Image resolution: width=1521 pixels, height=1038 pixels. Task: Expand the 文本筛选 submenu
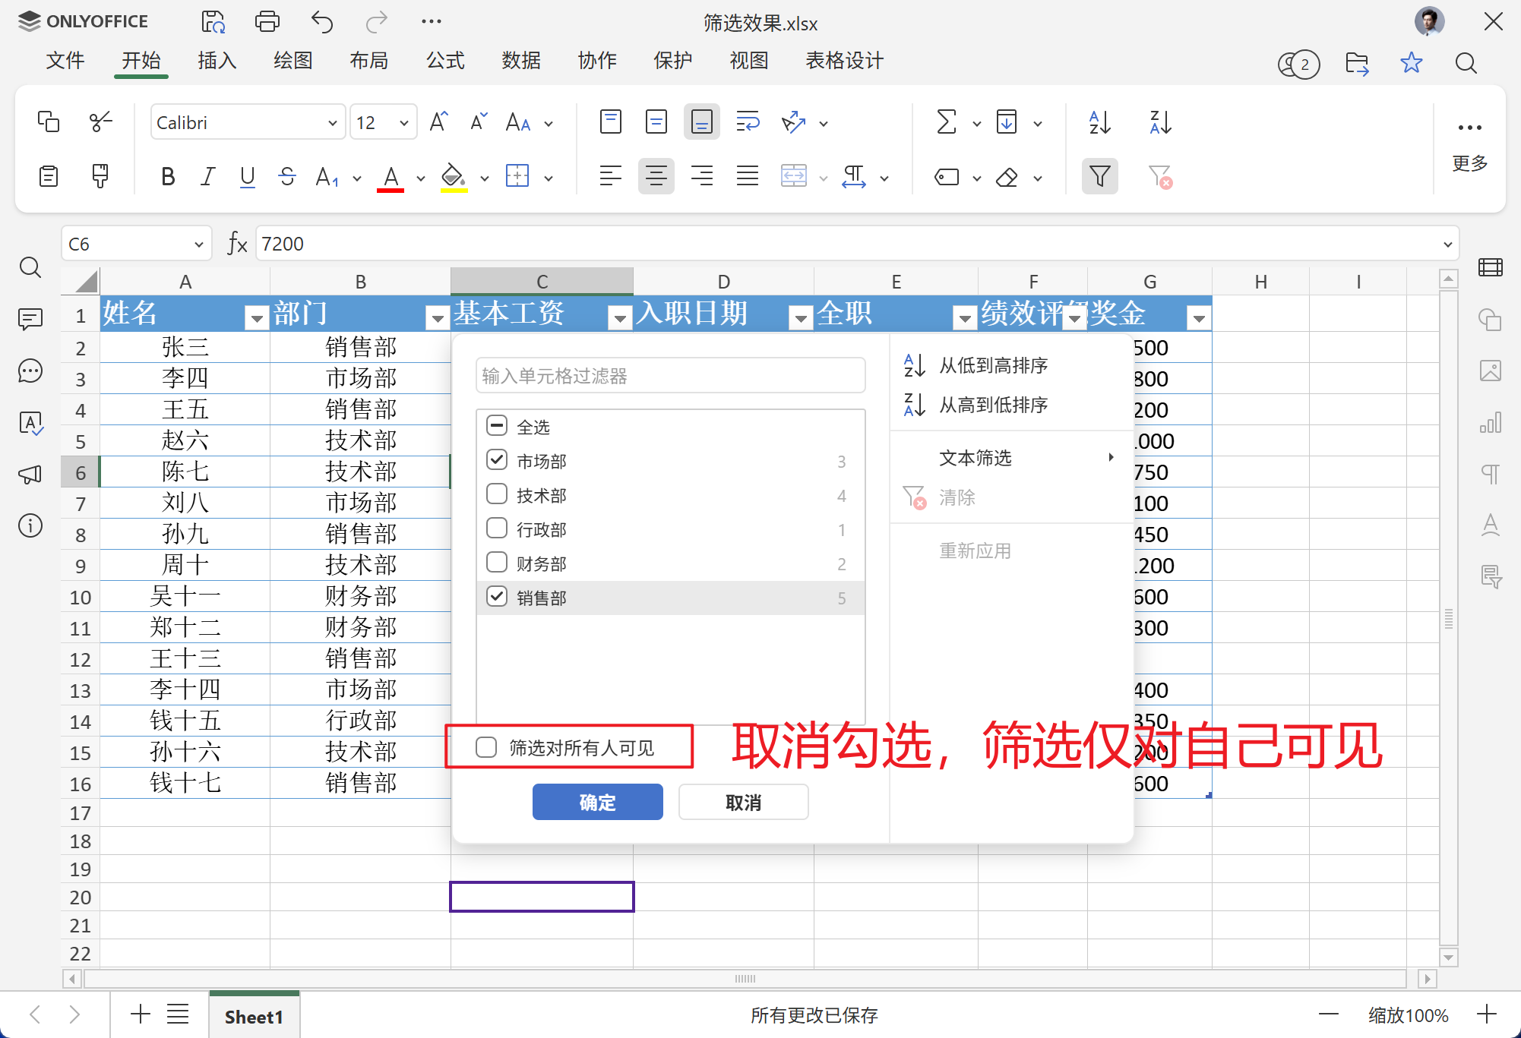click(975, 457)
